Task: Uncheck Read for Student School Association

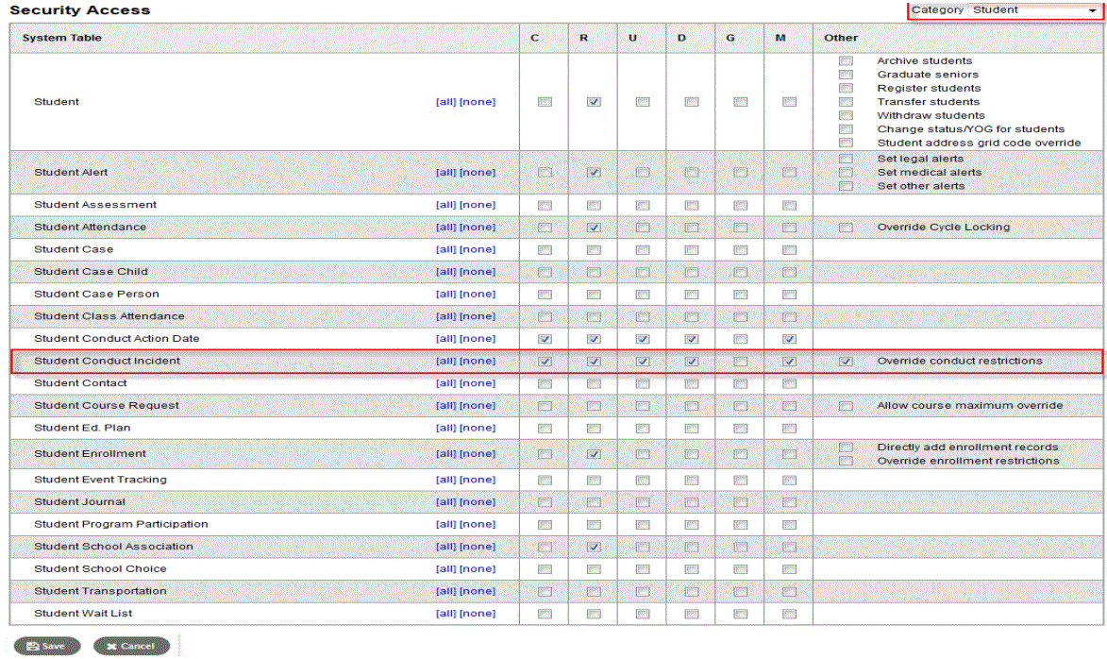Action: [594, 547]
